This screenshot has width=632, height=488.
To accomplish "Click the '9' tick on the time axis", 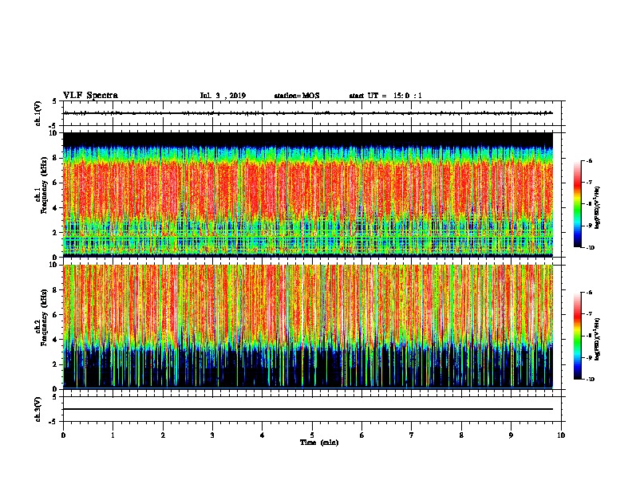I will point(511,435).
